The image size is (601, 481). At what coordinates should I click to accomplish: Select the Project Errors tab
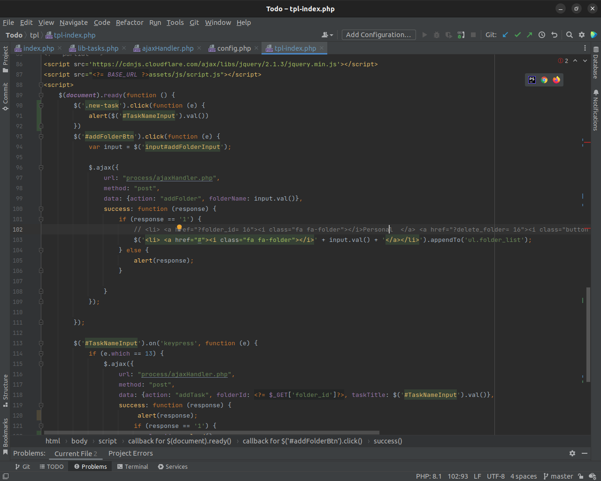131,453
